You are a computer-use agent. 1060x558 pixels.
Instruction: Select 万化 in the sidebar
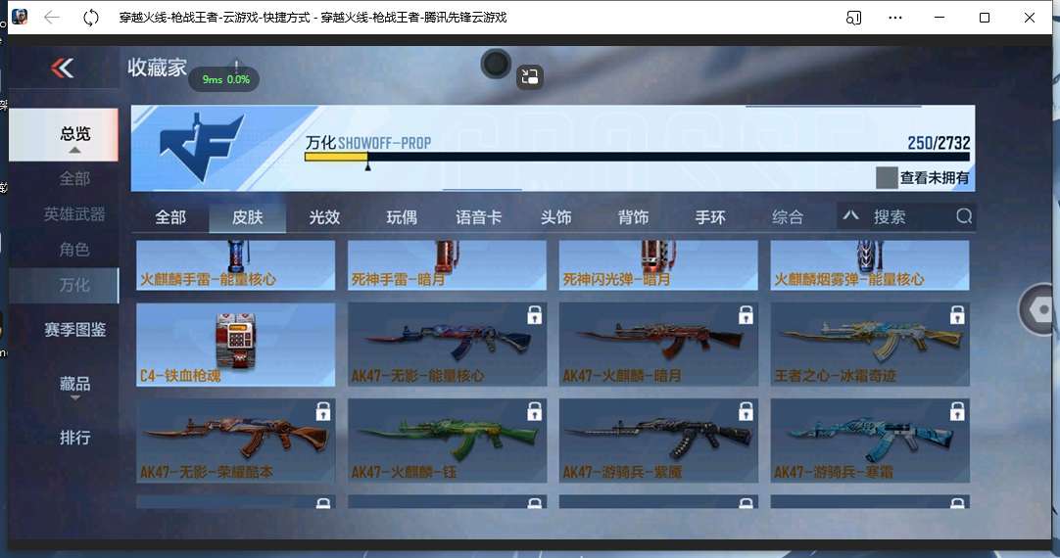click(65, 285)
